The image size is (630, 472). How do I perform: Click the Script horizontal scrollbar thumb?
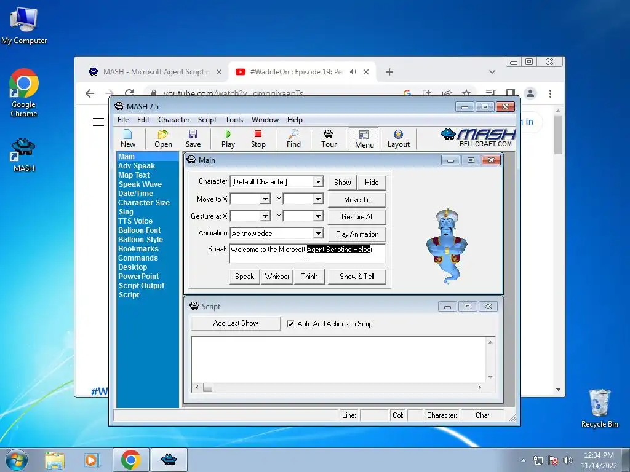[207, 387]
